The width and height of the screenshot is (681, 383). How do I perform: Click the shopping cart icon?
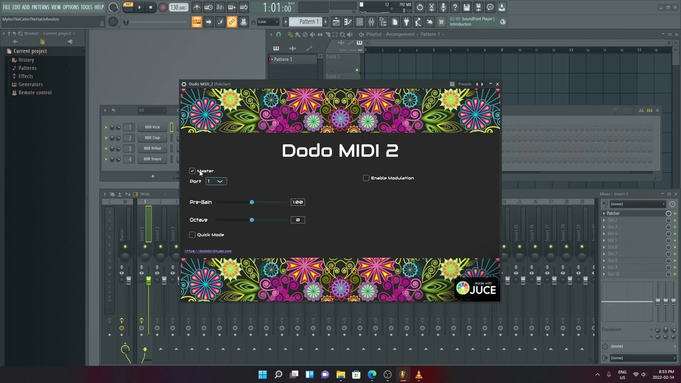(442, 22)
